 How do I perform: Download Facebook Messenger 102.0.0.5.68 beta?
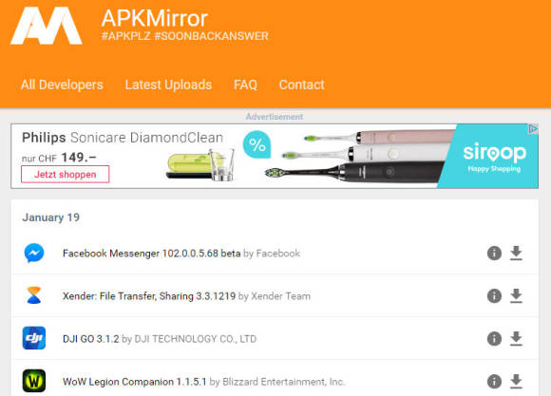(516, 253)
